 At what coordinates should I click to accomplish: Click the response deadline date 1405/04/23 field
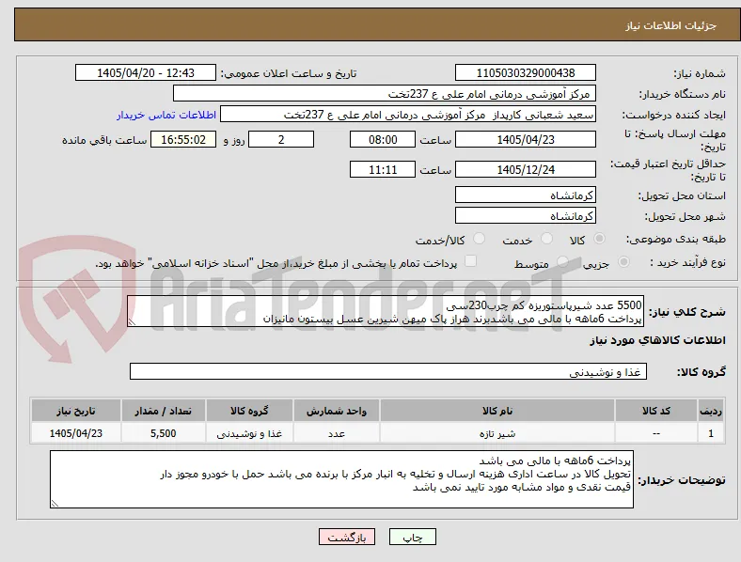coord(526,139)
